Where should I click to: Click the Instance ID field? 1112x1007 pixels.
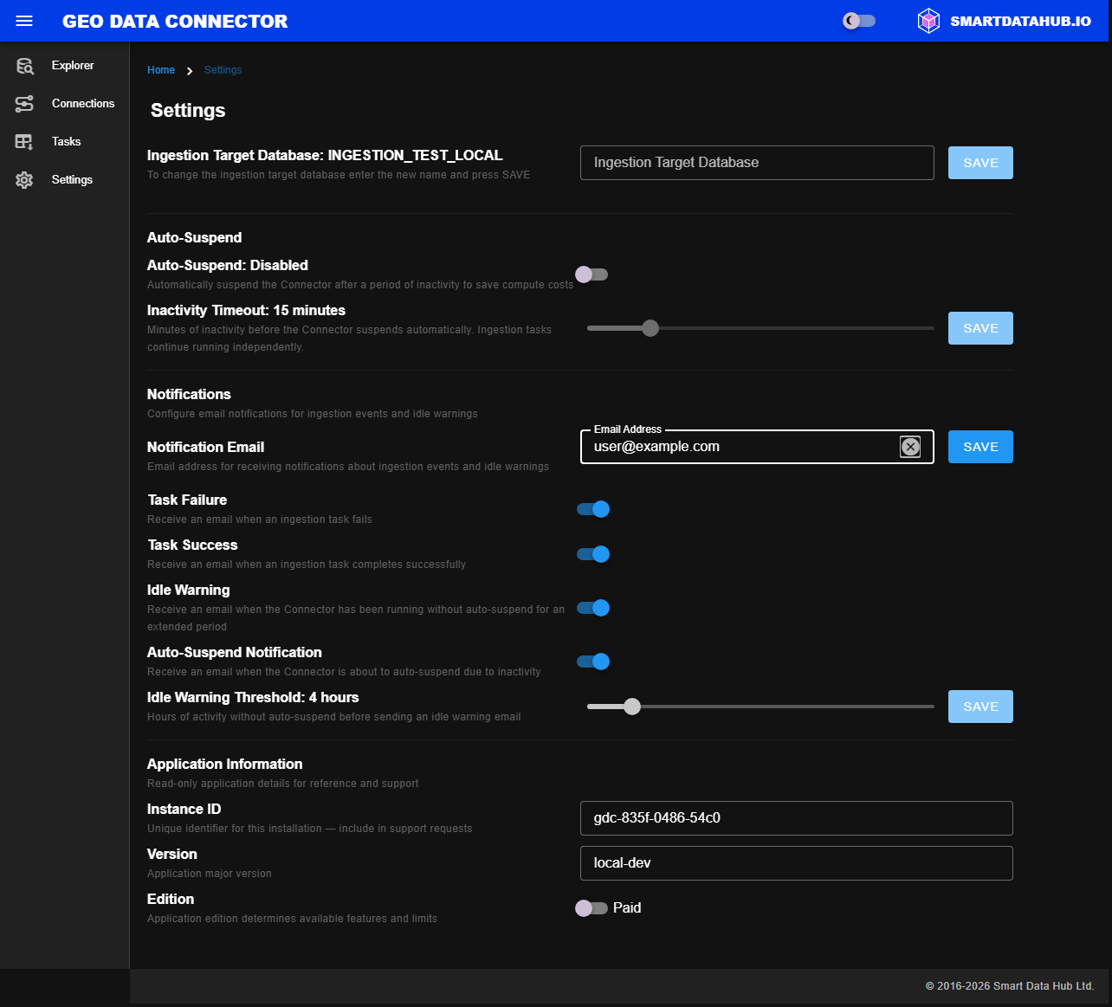click(x=796, y=818)
